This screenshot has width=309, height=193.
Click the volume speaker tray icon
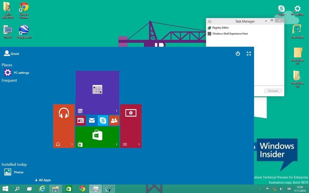pyautogui.click(x=281, y=189)
